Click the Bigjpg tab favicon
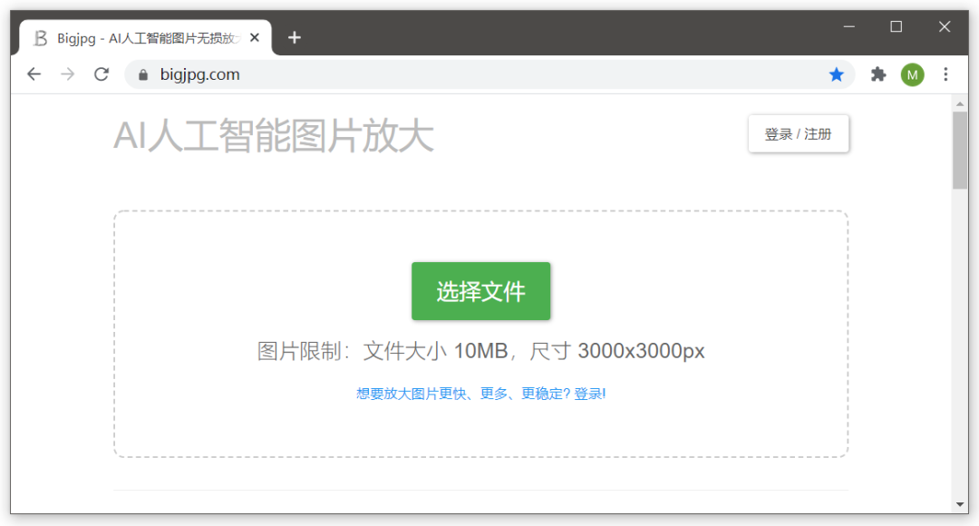The width and height of the screenshot is (979, 526). [41, 38]
